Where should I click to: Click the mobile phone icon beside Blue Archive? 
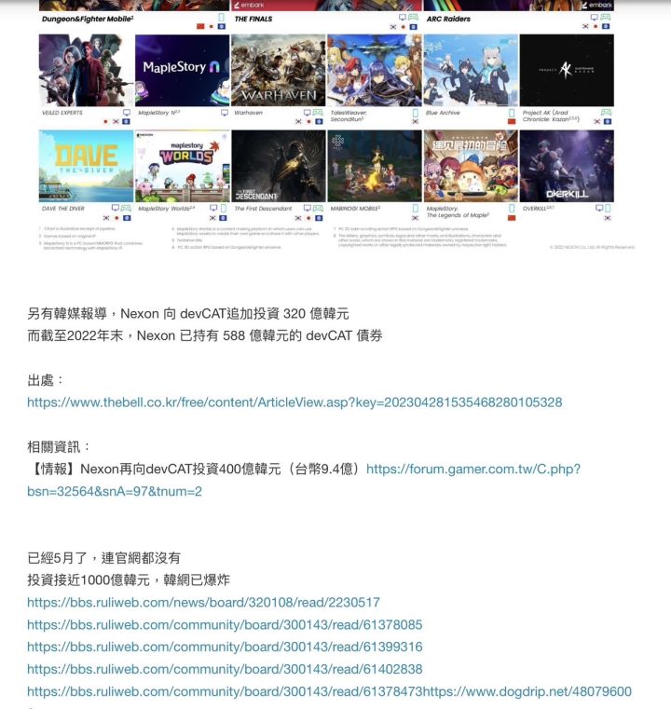tap(512, 113)
